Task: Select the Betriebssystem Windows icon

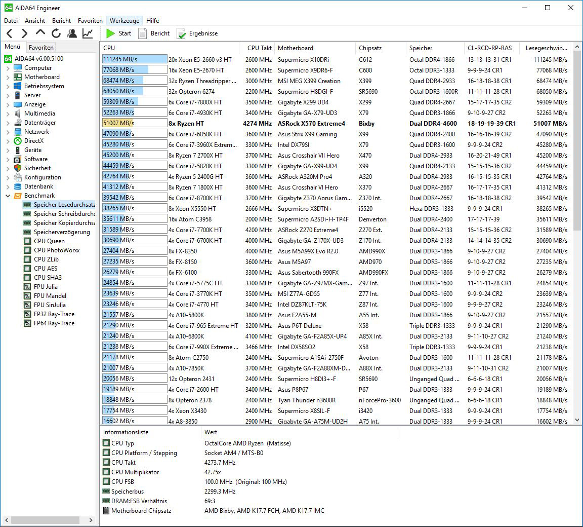Action: coord(18,86)
